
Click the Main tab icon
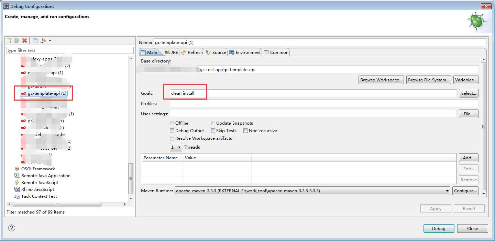[x=143, y=52]
